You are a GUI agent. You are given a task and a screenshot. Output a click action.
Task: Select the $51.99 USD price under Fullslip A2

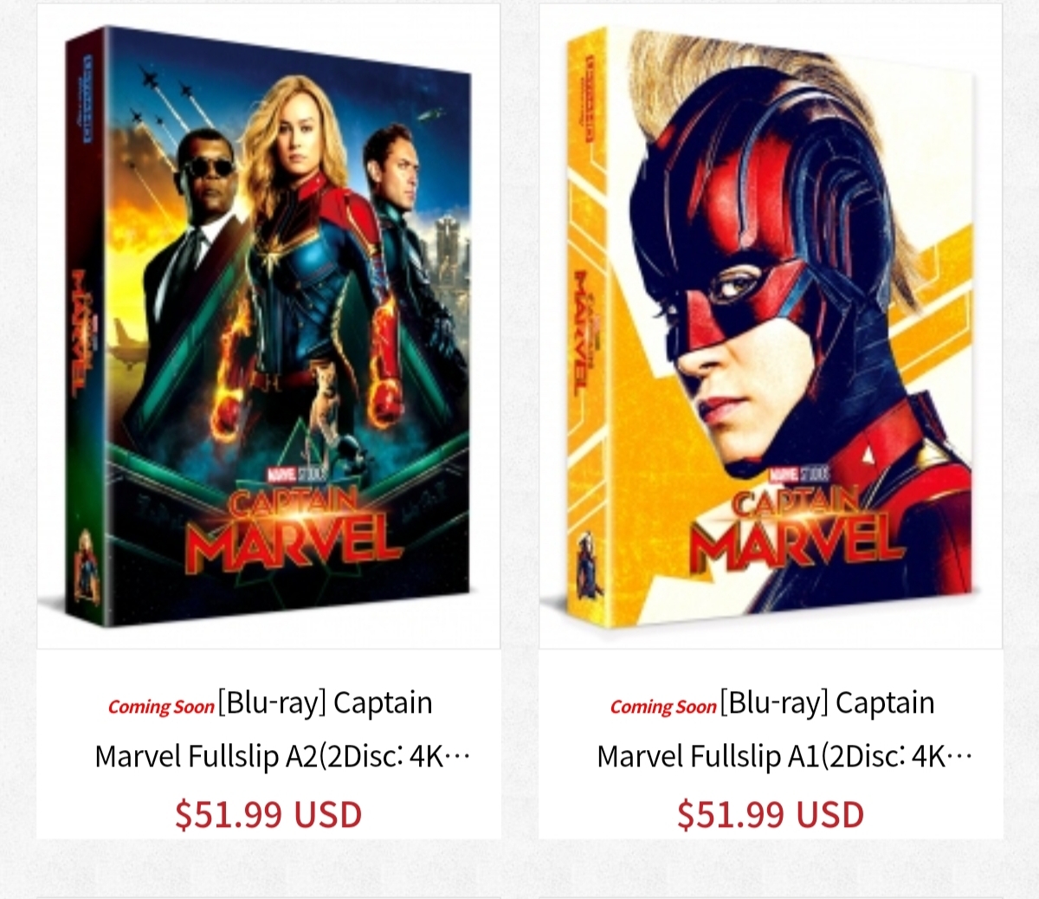(268, 814)
